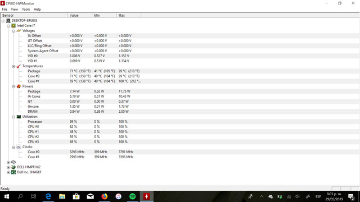Collapse the Clocks group
The image size is (360, 202).
point(13,147)
